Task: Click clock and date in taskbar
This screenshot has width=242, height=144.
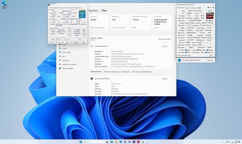Action: pyautogui.click(x=234, y=142)
